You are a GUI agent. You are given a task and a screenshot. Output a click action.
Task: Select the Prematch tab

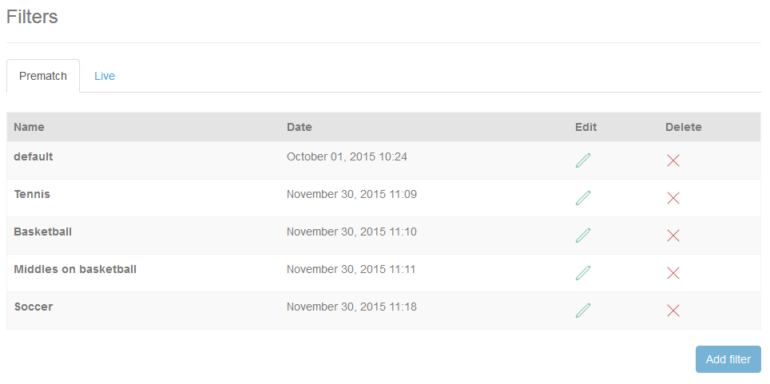[x=43, y=76]
